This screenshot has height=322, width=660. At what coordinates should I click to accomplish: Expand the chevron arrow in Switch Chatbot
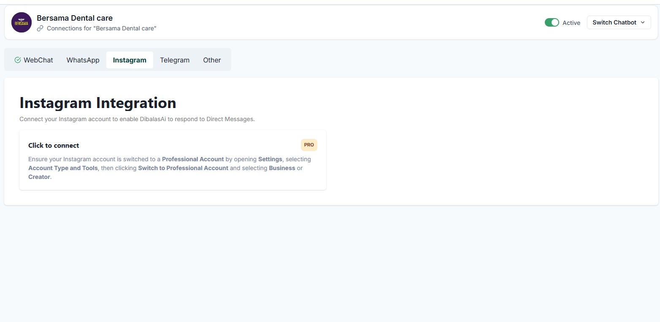pyautogui.click(x=643, y=22)
